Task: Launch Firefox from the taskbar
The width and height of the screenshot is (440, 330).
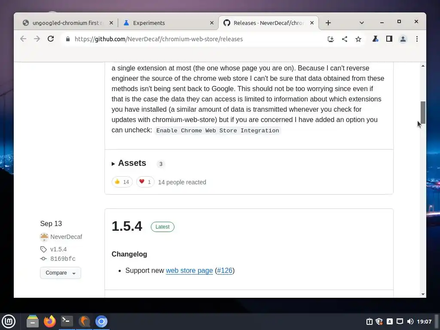Action: (x=50, y=321)
